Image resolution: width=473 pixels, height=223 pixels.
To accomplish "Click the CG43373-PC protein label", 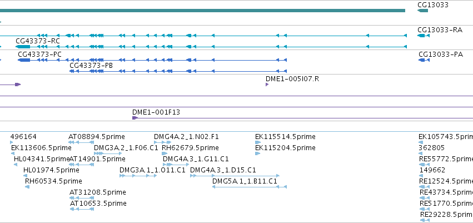I will click(x=40, y=54).
